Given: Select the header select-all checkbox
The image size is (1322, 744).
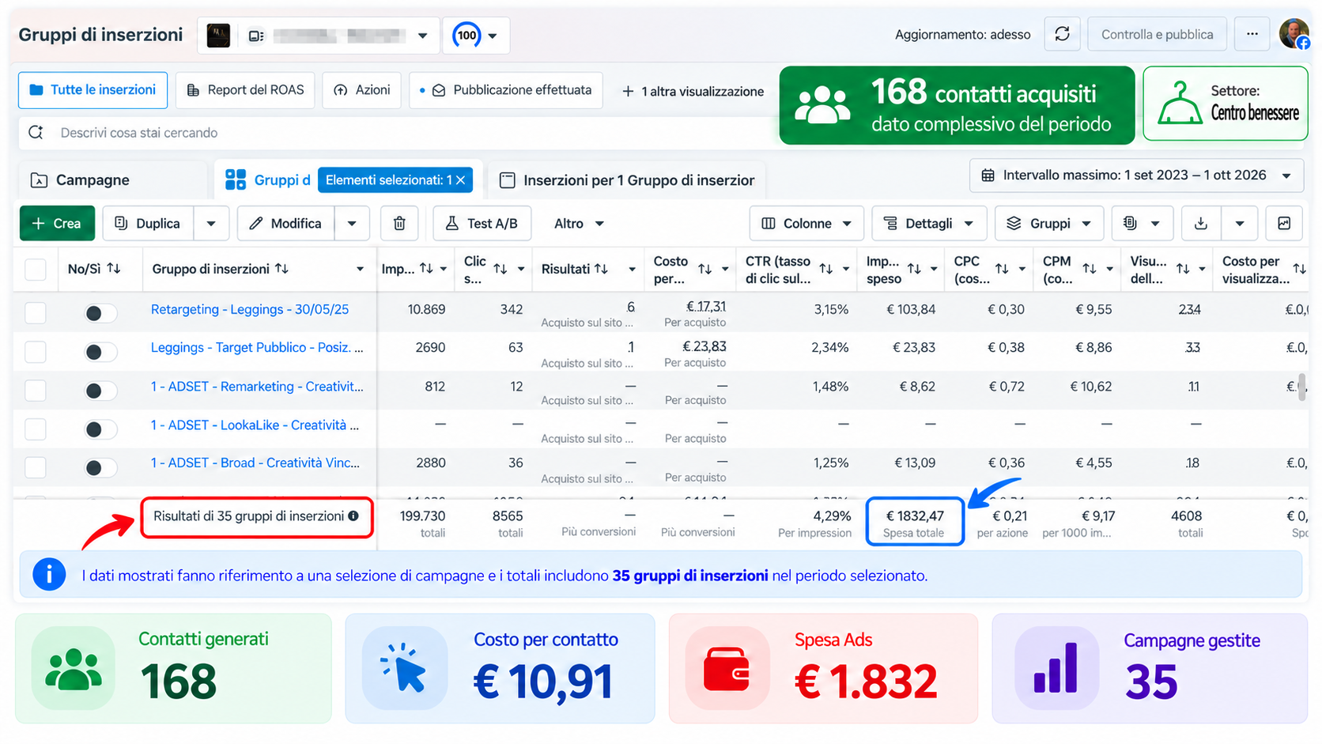Looking at the screenshot, I should [x=36, y=270].
